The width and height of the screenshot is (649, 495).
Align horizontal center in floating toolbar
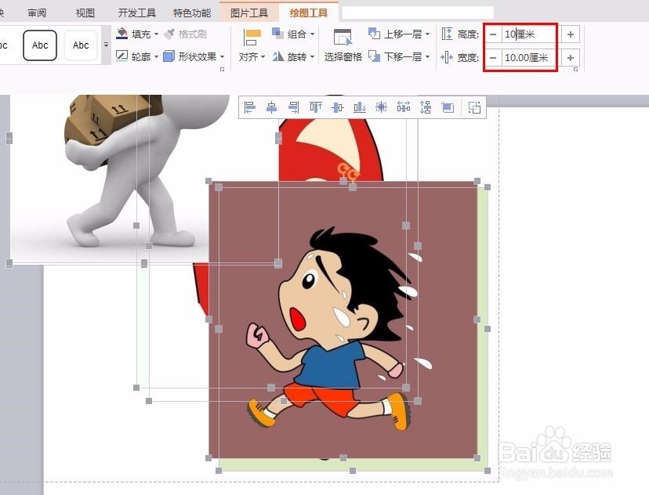[x=271, y=107]
